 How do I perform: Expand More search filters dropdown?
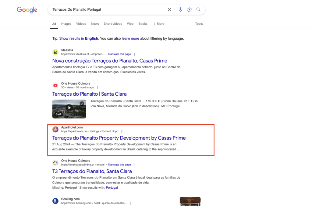click(x=159, y=24)
